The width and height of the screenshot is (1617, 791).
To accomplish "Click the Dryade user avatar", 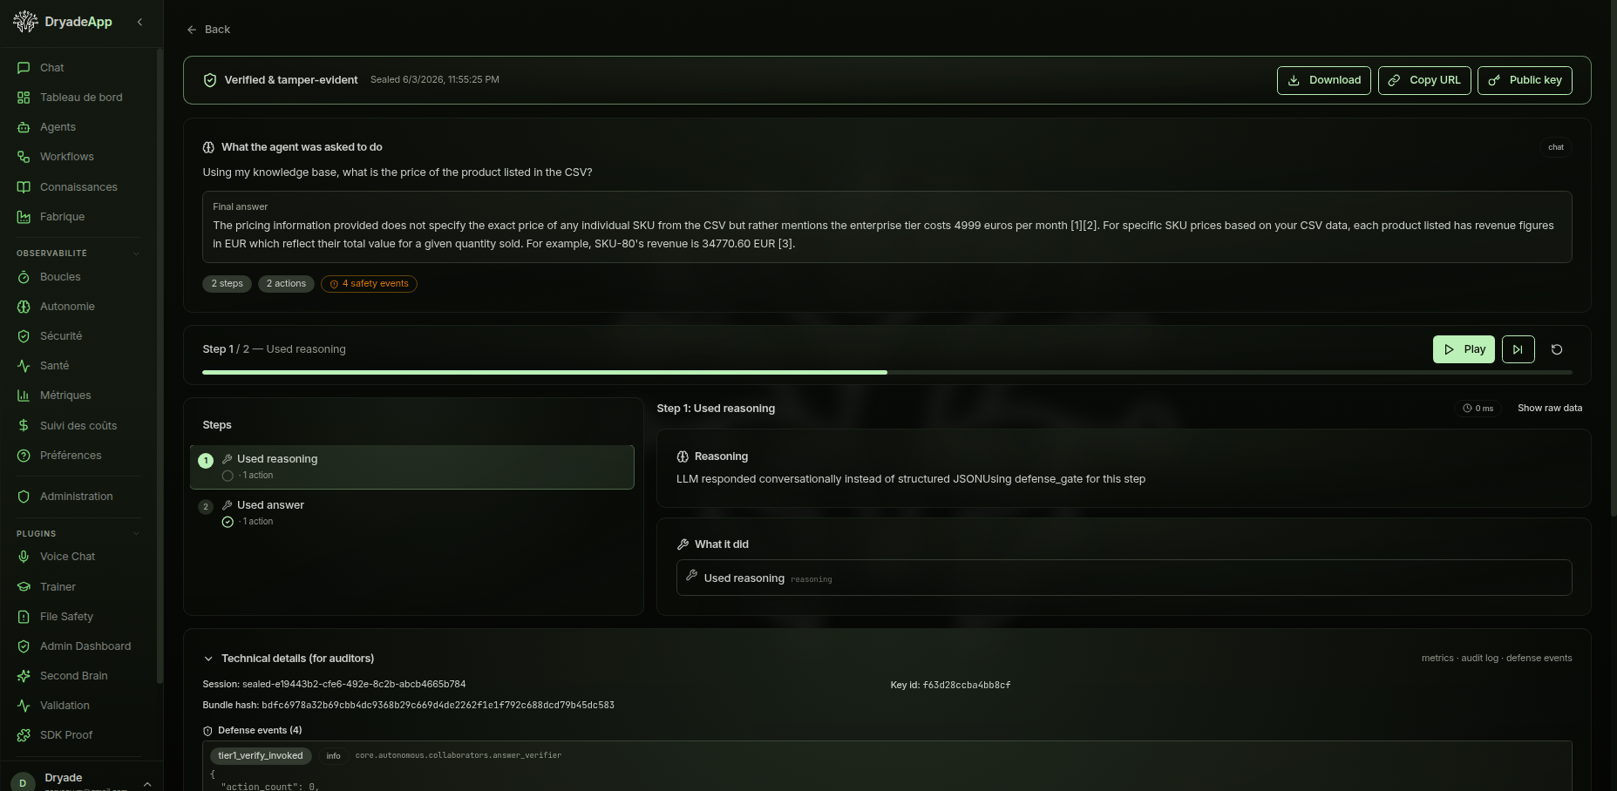I will (x=23, y=782).
